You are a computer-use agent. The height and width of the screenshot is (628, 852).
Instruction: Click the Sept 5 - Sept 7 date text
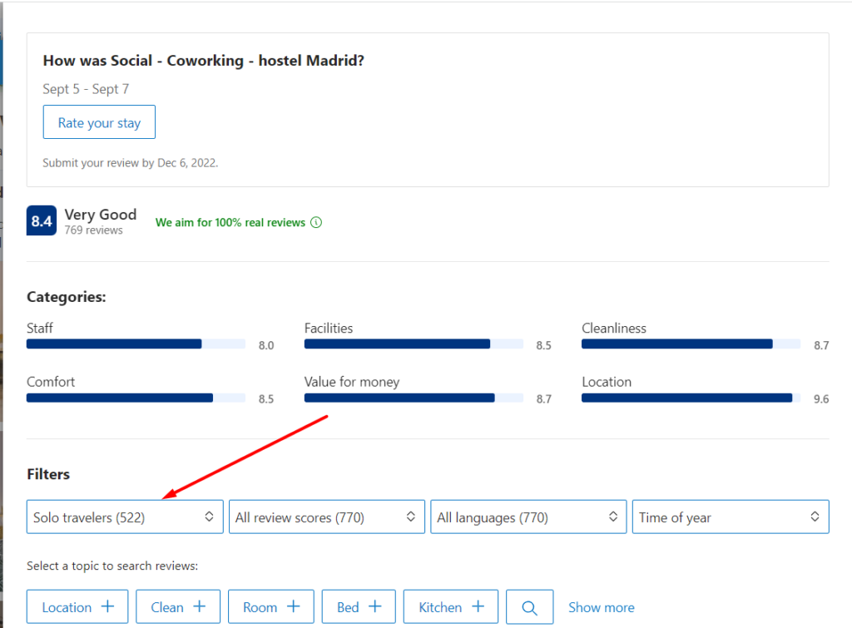pyautogui.click(x=86, y=89)
